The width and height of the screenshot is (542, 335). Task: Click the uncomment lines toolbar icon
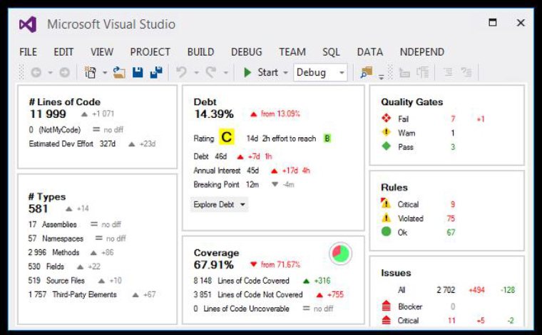tap(466, 72)
